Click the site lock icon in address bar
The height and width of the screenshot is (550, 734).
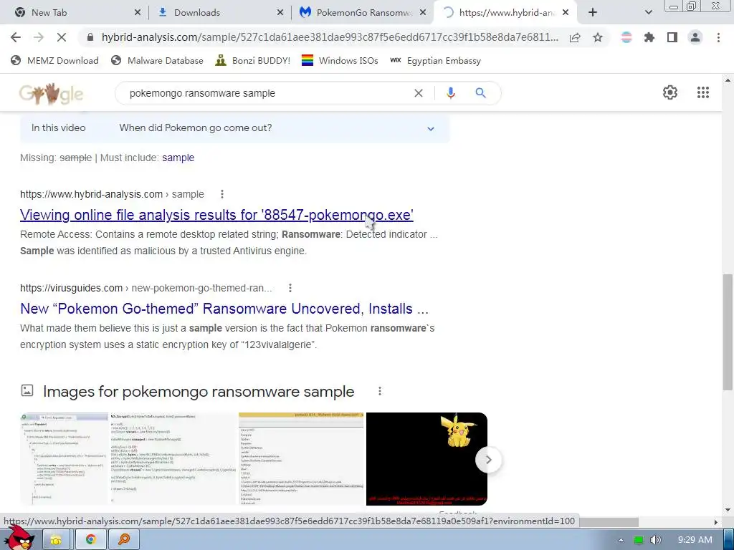click(90, 37)
